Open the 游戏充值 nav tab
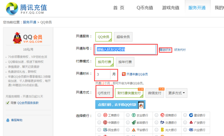The image size is (224, 136). 171,8
